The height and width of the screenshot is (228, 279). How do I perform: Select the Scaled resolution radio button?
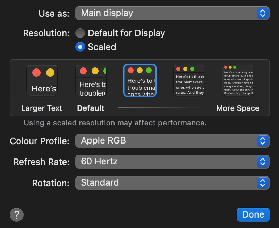pyautogui.click(x=80, y=47)
